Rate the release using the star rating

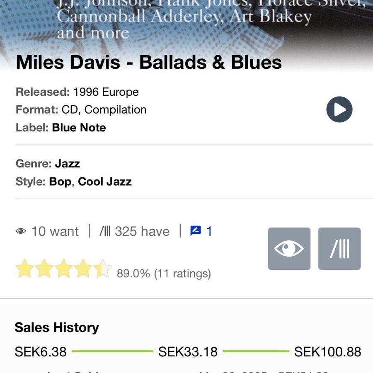[x=63, y=269]
